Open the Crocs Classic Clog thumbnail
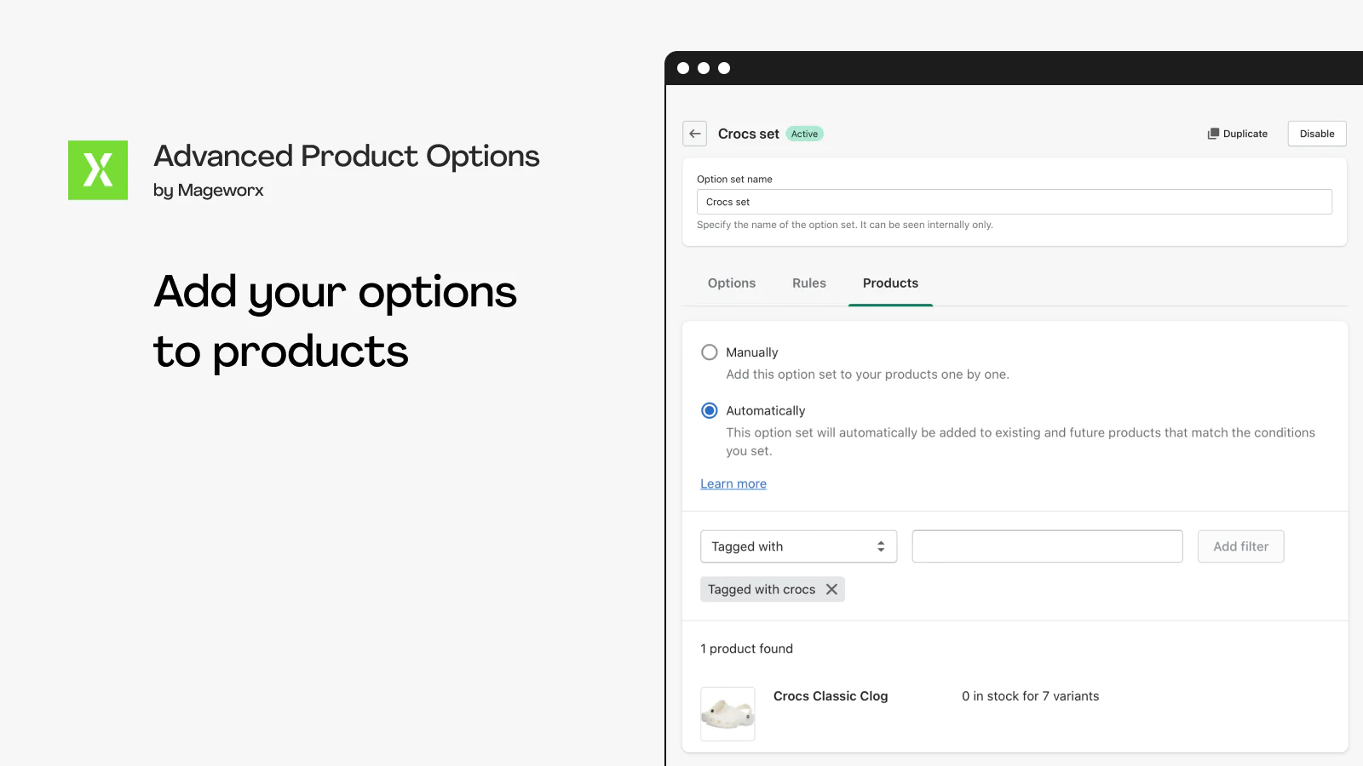 [x=728, y=713]
